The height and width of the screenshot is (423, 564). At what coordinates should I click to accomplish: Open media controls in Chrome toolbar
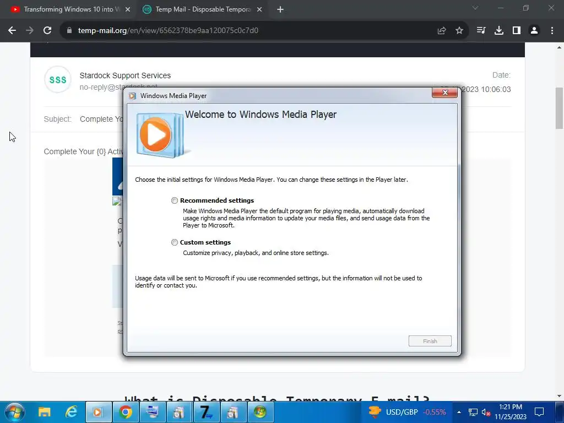point(481,30)
